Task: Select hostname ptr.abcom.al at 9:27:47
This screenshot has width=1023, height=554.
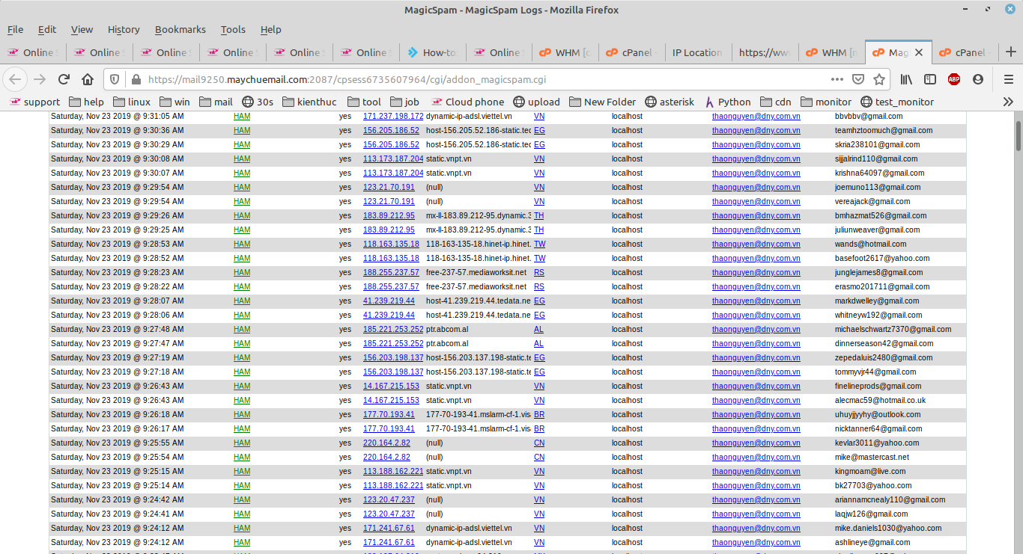Action: click(x=447, y=343)
